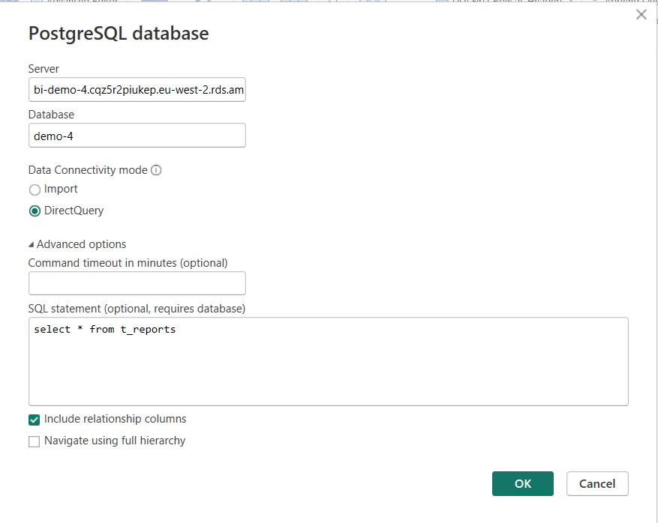Image resolution: width=658 pixels, height=523 pixels.
Task: Click inside the SQL statement text box
Action: (x=328, y=361)
